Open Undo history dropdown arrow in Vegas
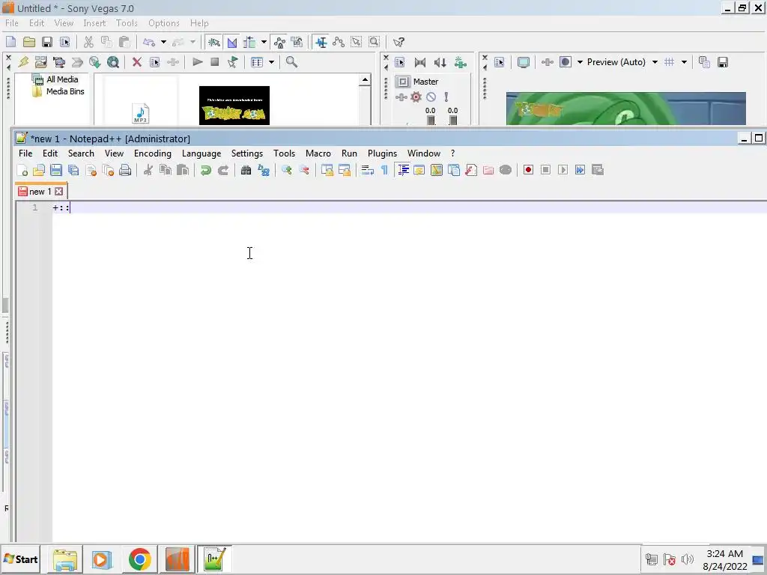The image size is (767, 575). [x=163, y=42]
